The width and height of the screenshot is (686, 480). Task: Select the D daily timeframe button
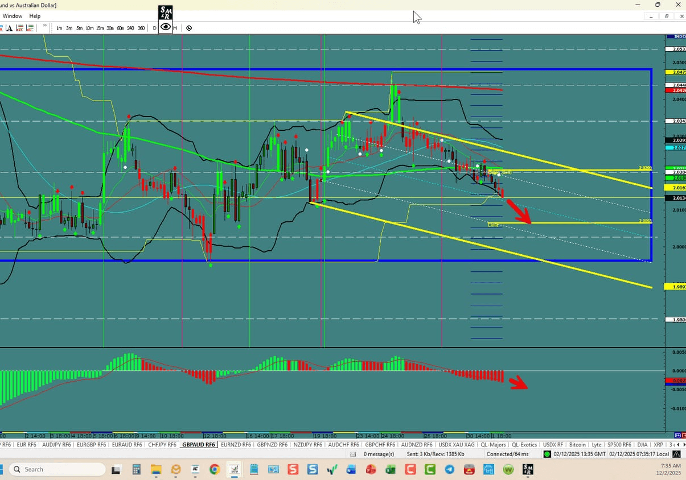tap(154, 27)
